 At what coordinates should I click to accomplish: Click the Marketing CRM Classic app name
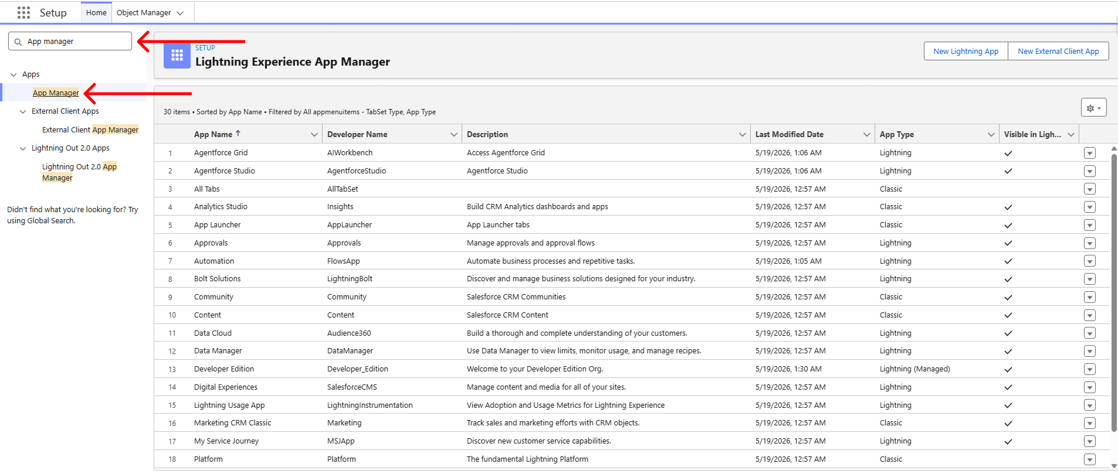click(x=233, y=423)
